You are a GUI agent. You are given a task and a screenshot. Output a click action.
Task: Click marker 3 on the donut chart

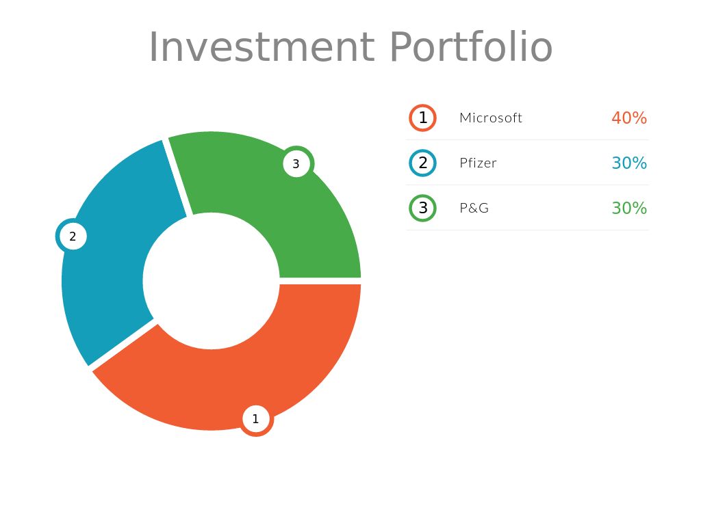pyautogui.click(x=296, y=164)
